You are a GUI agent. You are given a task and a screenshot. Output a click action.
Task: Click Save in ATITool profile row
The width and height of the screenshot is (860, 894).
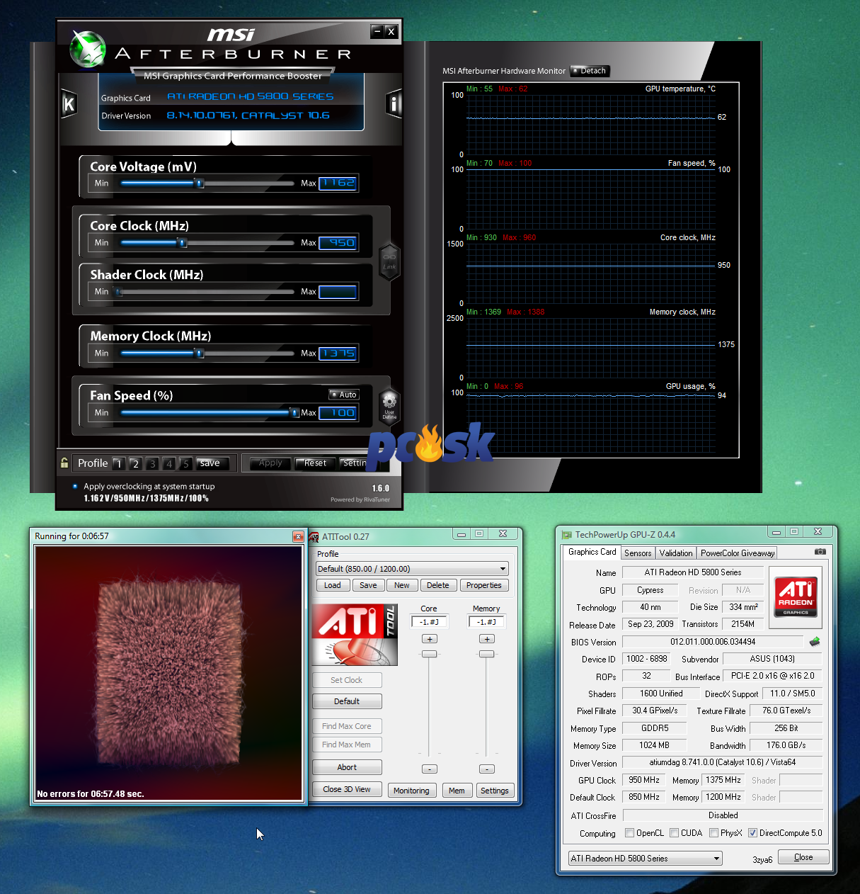point(368,585)
